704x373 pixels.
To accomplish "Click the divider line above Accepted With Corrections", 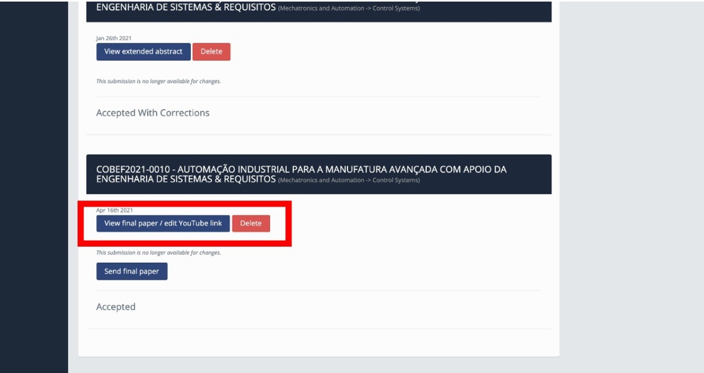I will click(x=319, y=97).
